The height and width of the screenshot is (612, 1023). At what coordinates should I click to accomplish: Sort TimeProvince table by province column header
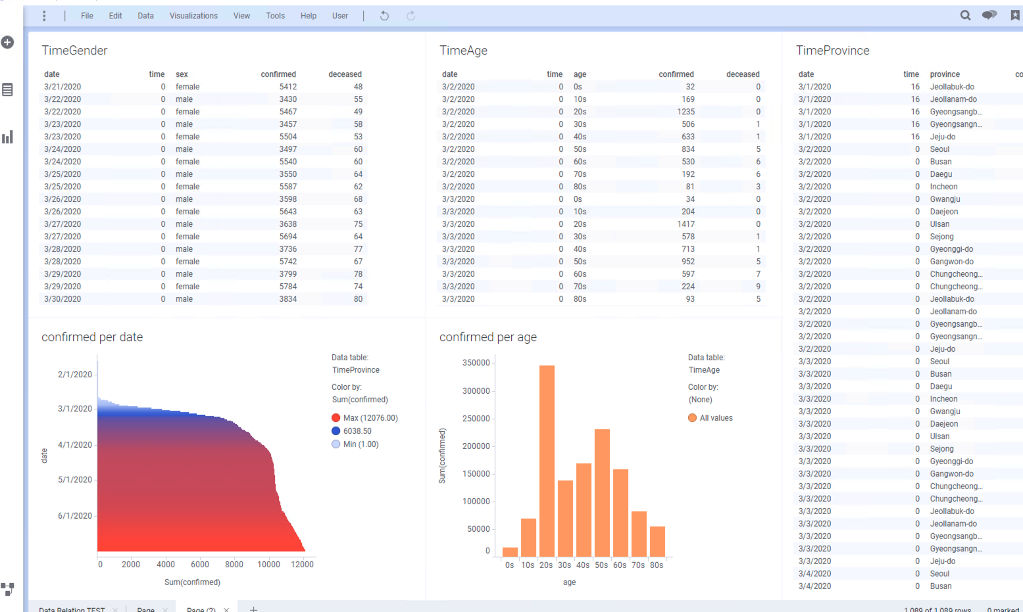coord(945,74)
